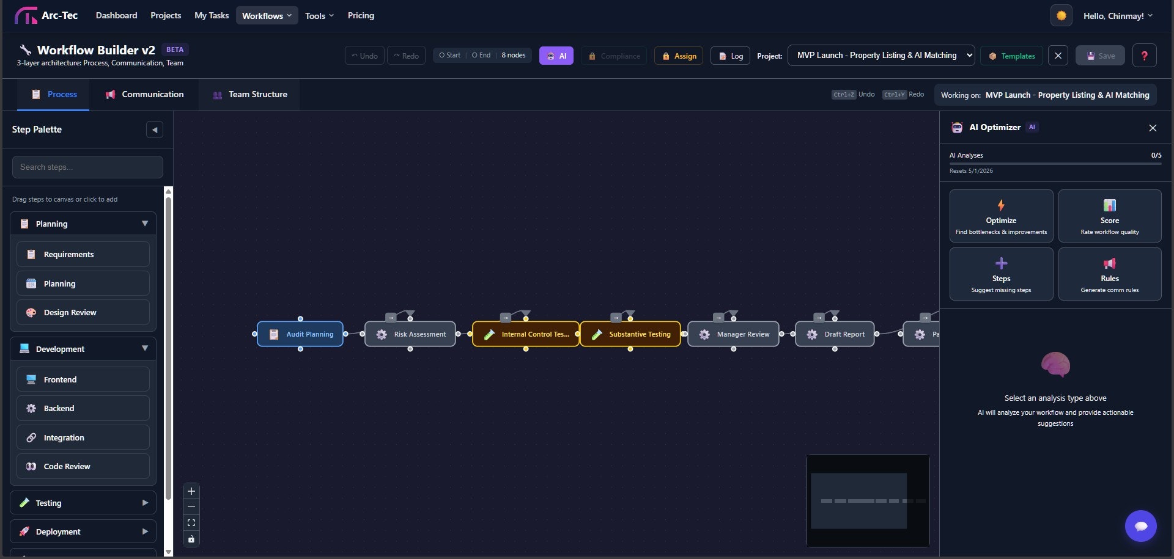Open the Templates button
The image size is (1174, 559).
(1011, 56)
